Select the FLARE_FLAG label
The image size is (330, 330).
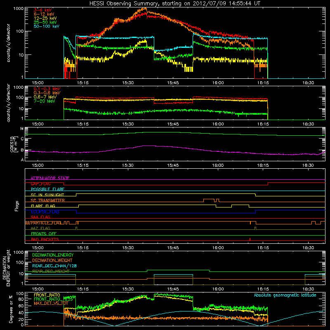[43, 206]
